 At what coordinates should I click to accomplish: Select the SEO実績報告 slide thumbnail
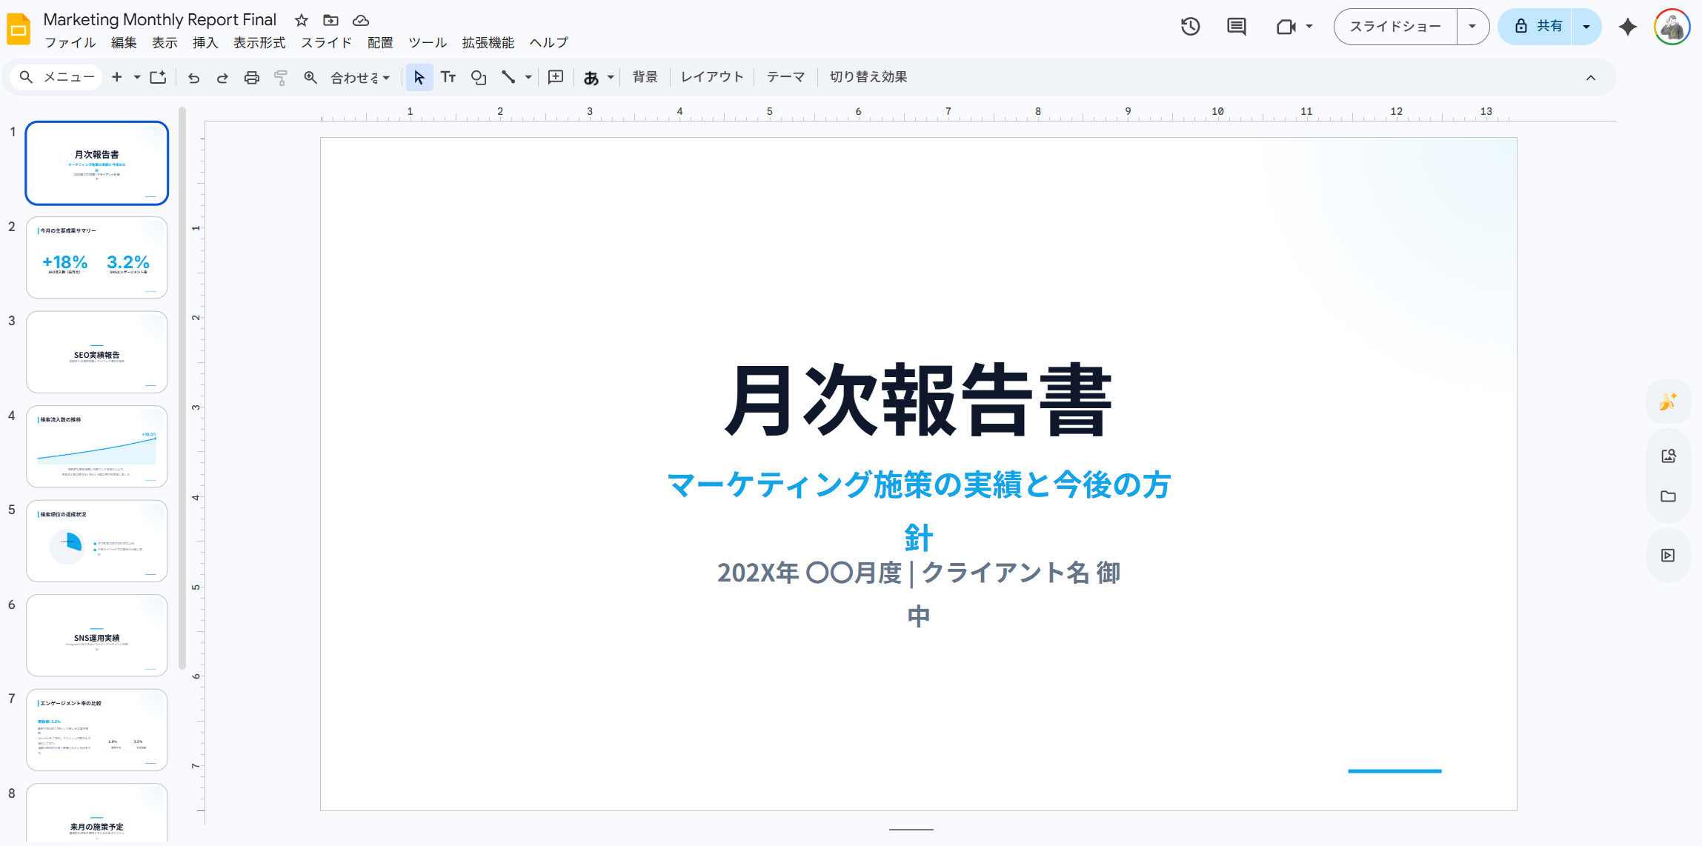(96, 352)
